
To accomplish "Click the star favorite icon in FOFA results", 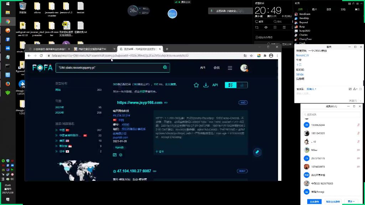I will (x=196, y=85).
